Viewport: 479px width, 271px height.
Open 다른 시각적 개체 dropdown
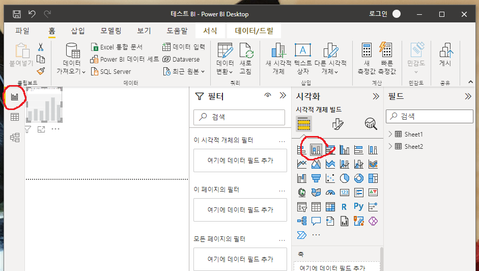pyautogui.click(x=330, y=59)
